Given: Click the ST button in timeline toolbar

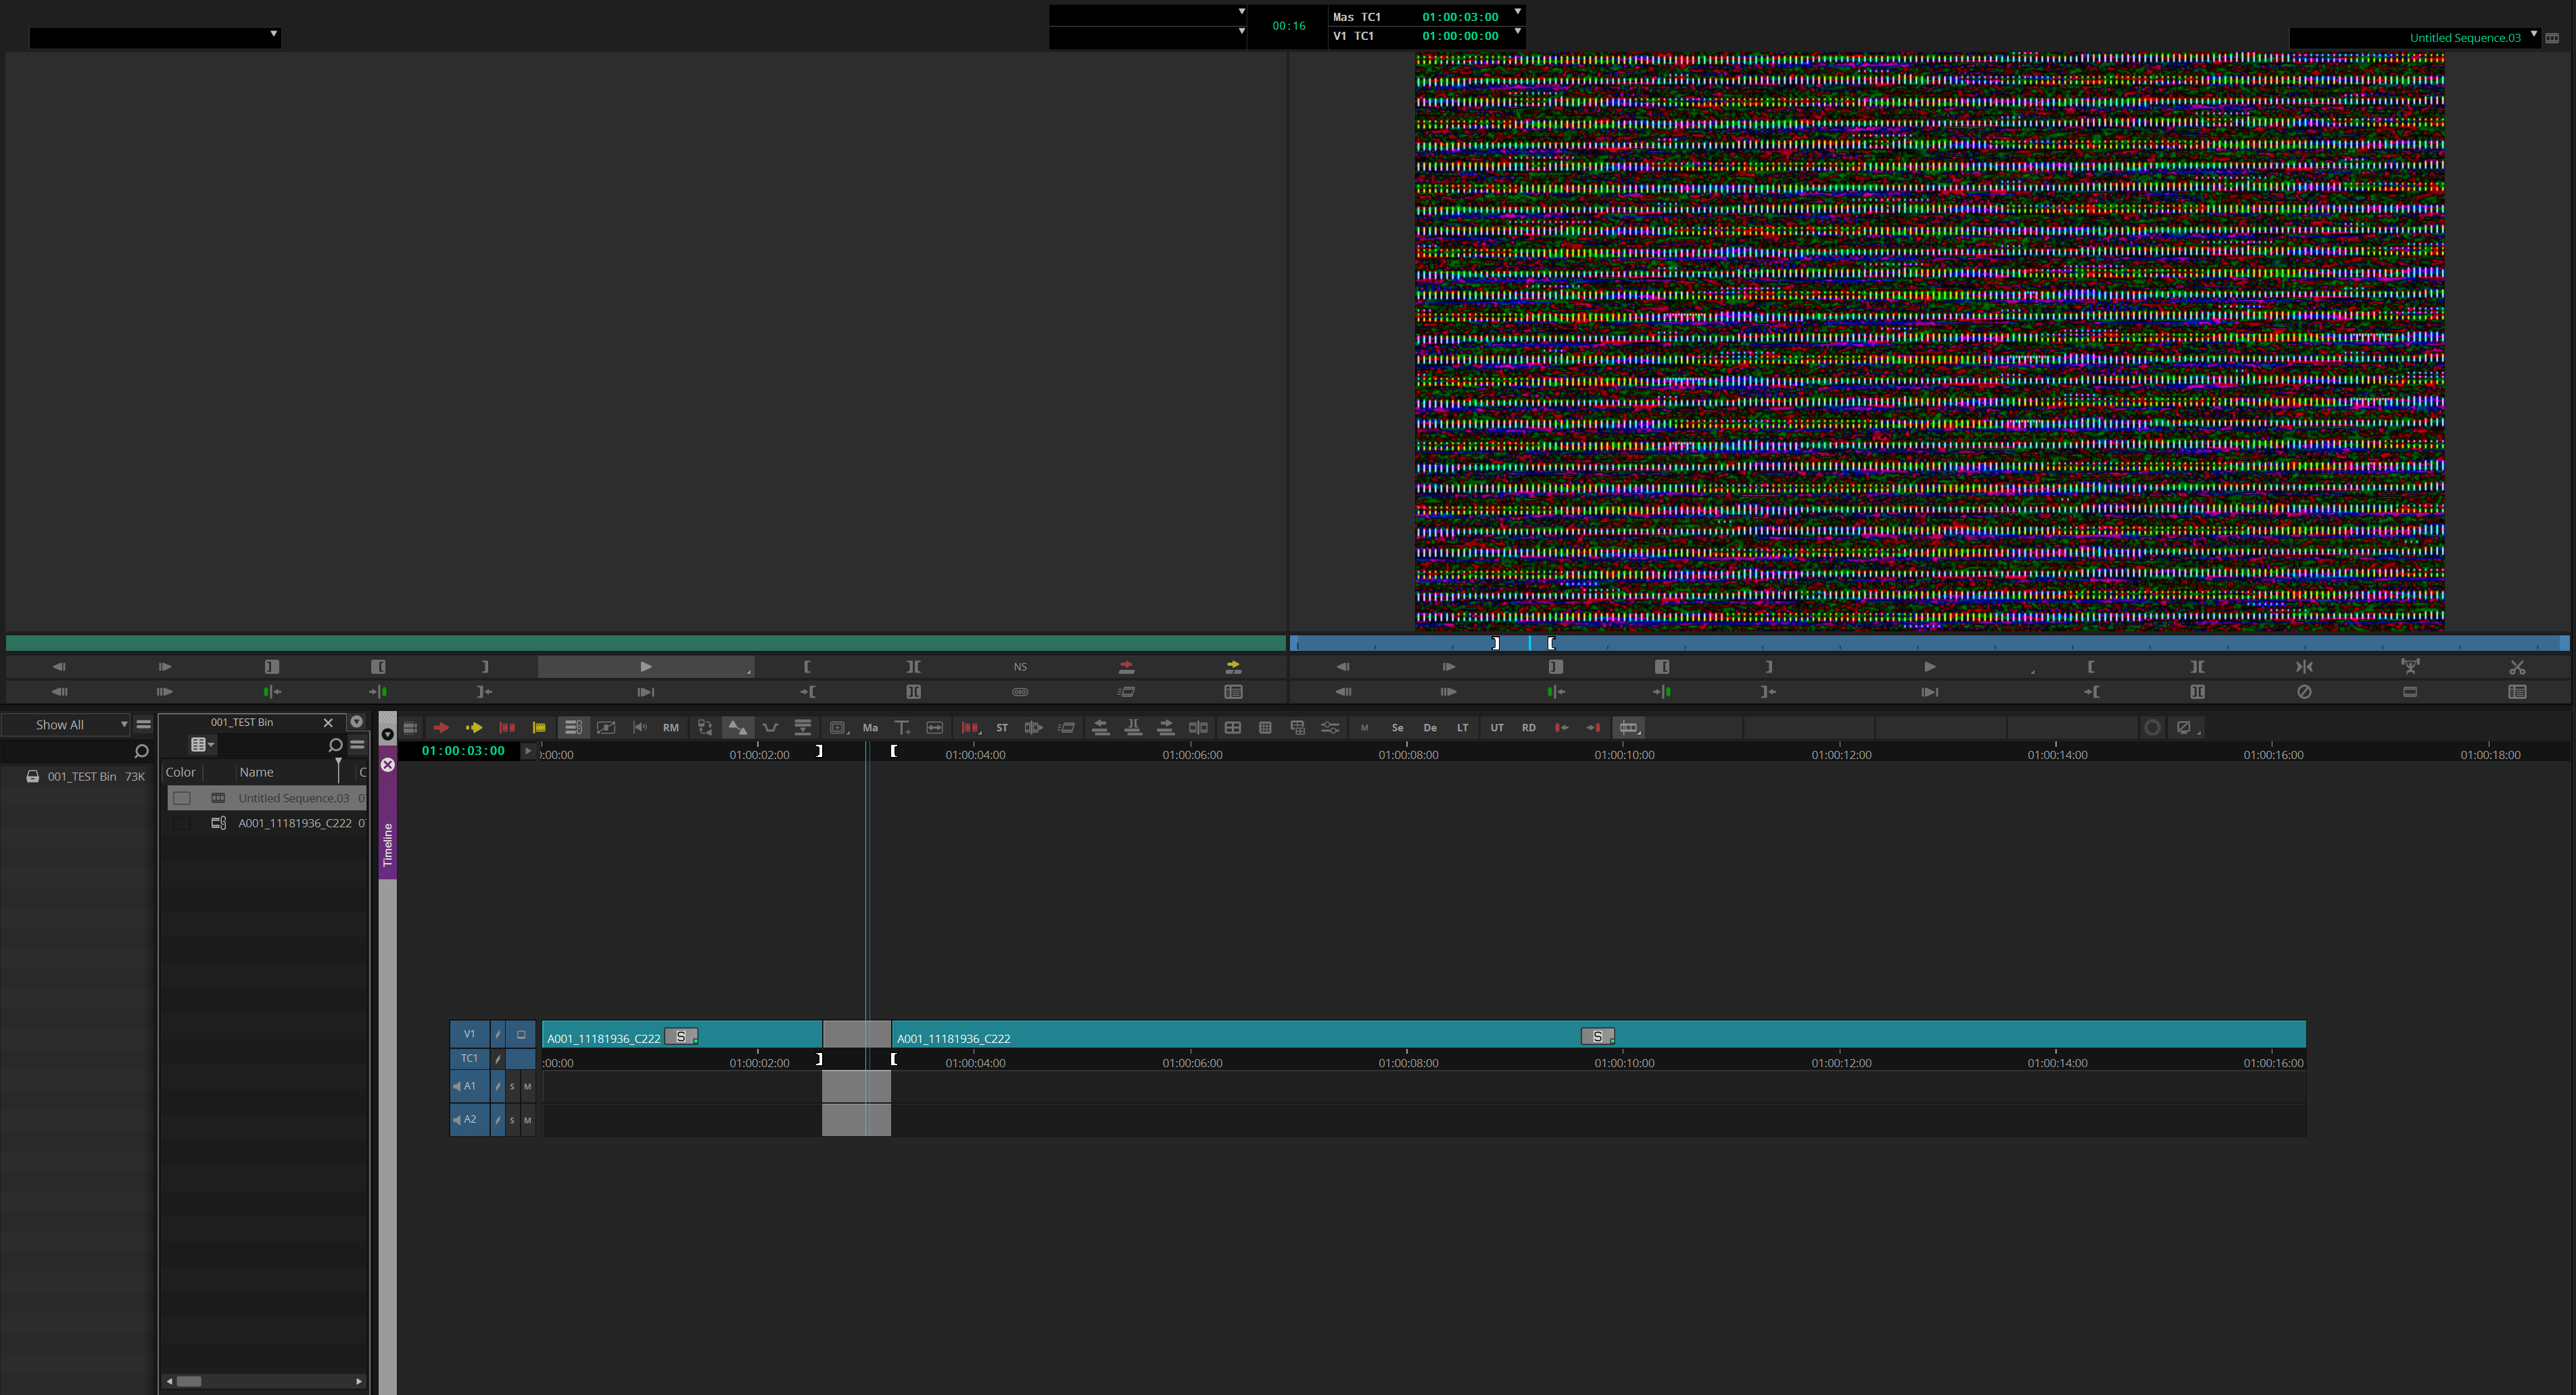Looking at the screenshot, I should (1002, 727).
